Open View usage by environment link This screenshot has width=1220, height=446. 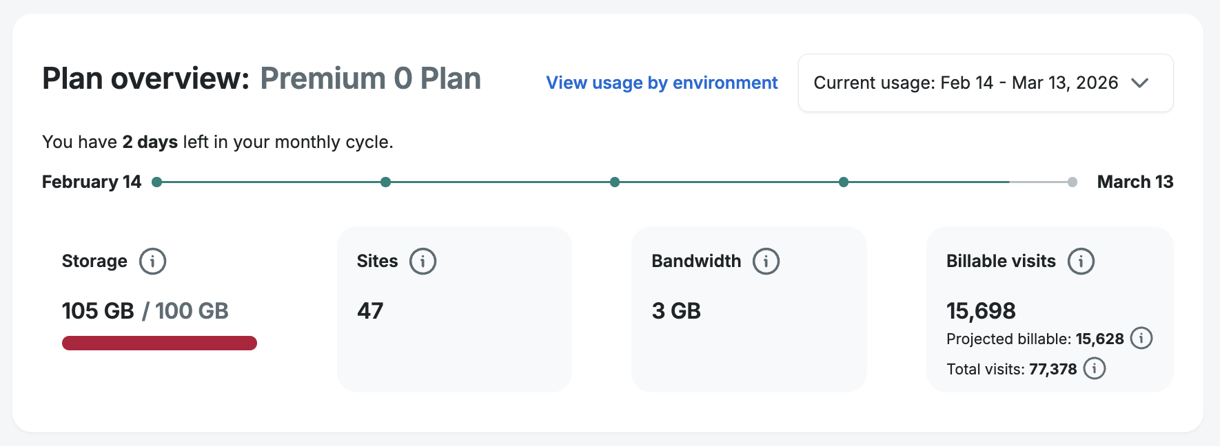(x=662, y=83)
